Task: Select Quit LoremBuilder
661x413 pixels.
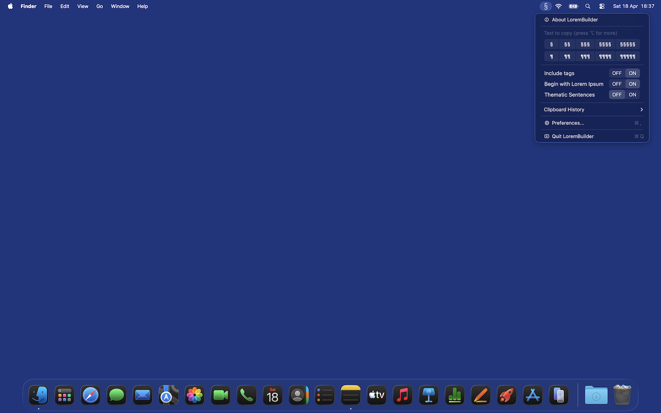Action: point(572,136)
